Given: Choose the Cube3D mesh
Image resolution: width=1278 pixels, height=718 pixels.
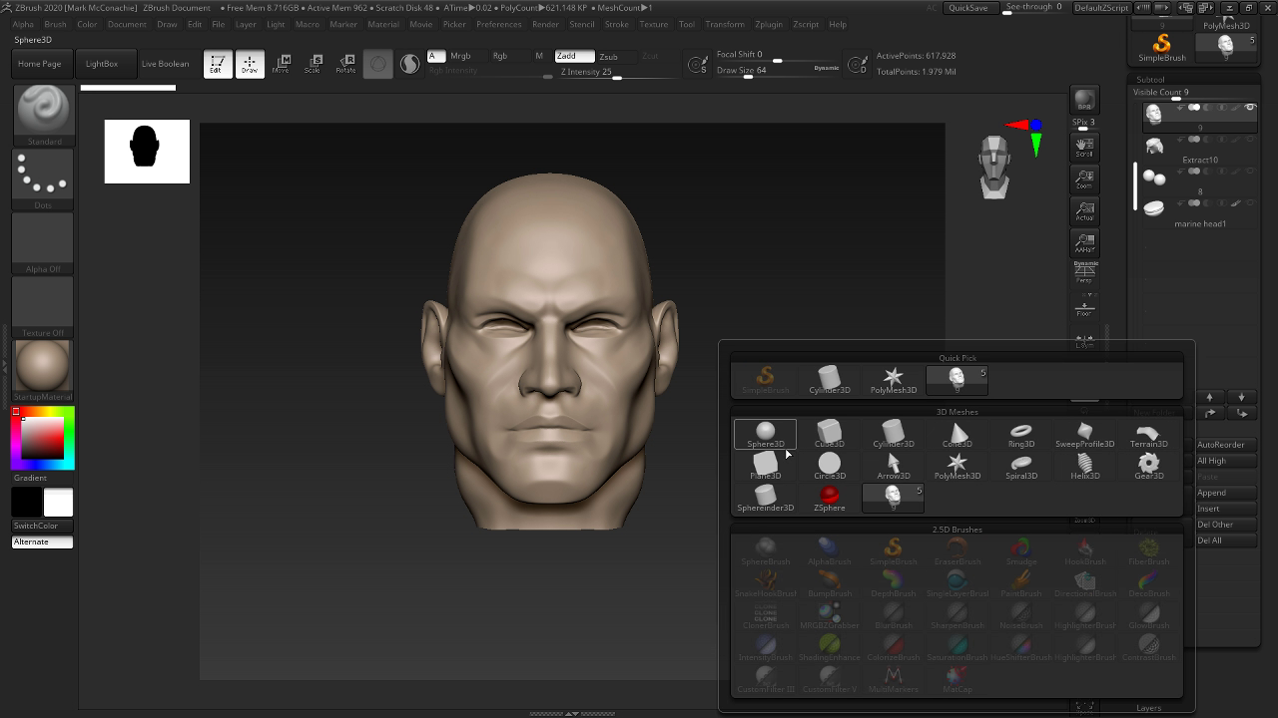Looking at the screenshot, I should [x=829, y=435].
